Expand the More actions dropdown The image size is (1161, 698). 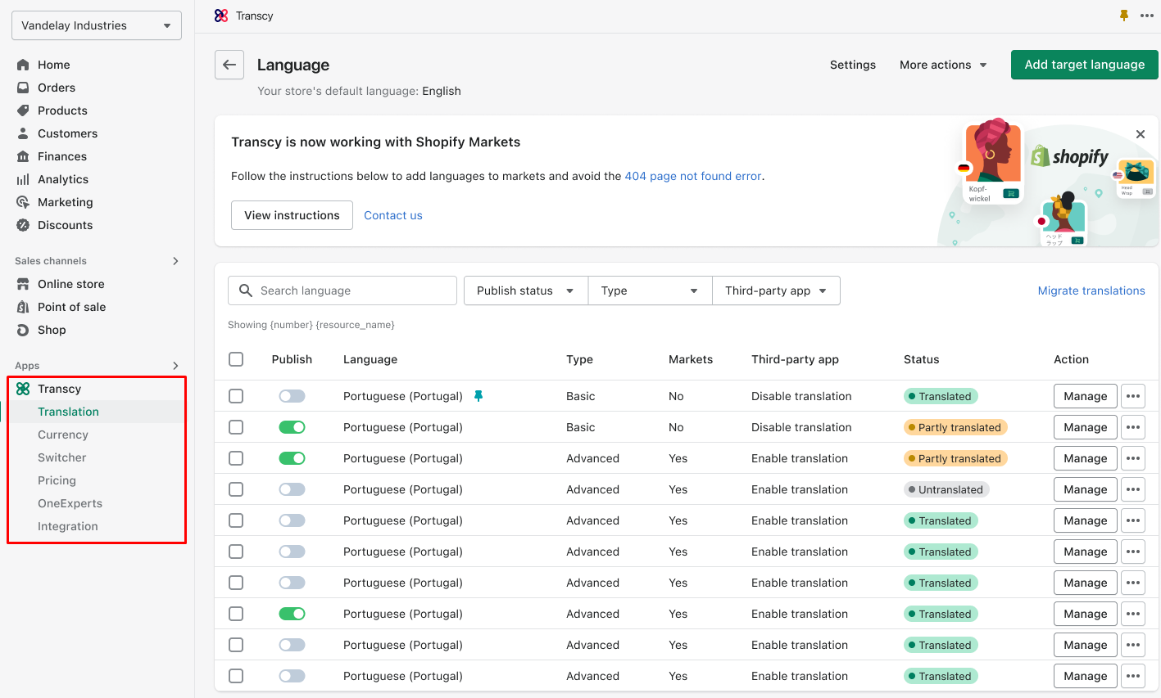(943, 65)
